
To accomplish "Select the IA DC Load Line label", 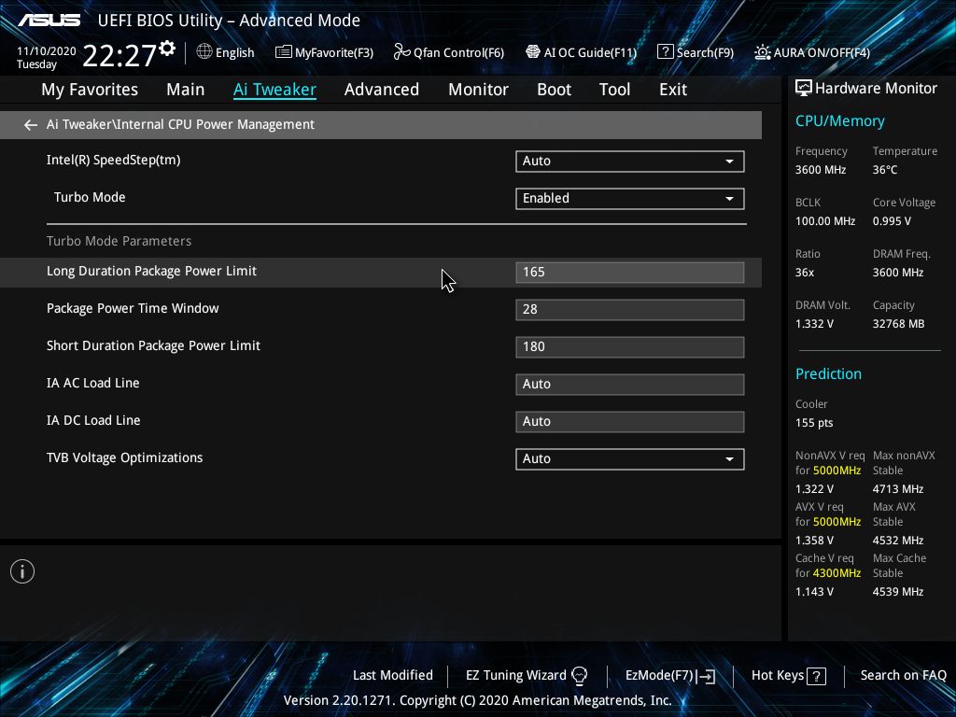I will click(93, 420).
